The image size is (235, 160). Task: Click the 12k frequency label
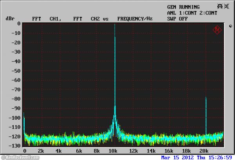coord(134,151)
